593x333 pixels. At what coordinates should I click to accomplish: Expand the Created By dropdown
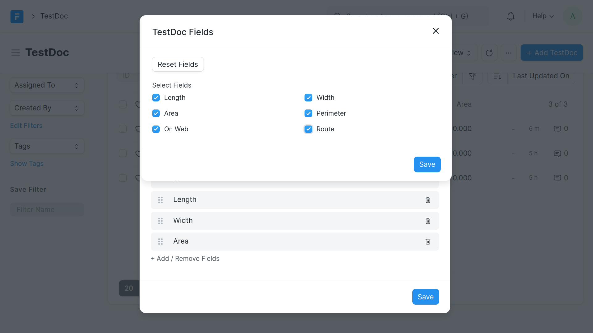coord(47,108)
